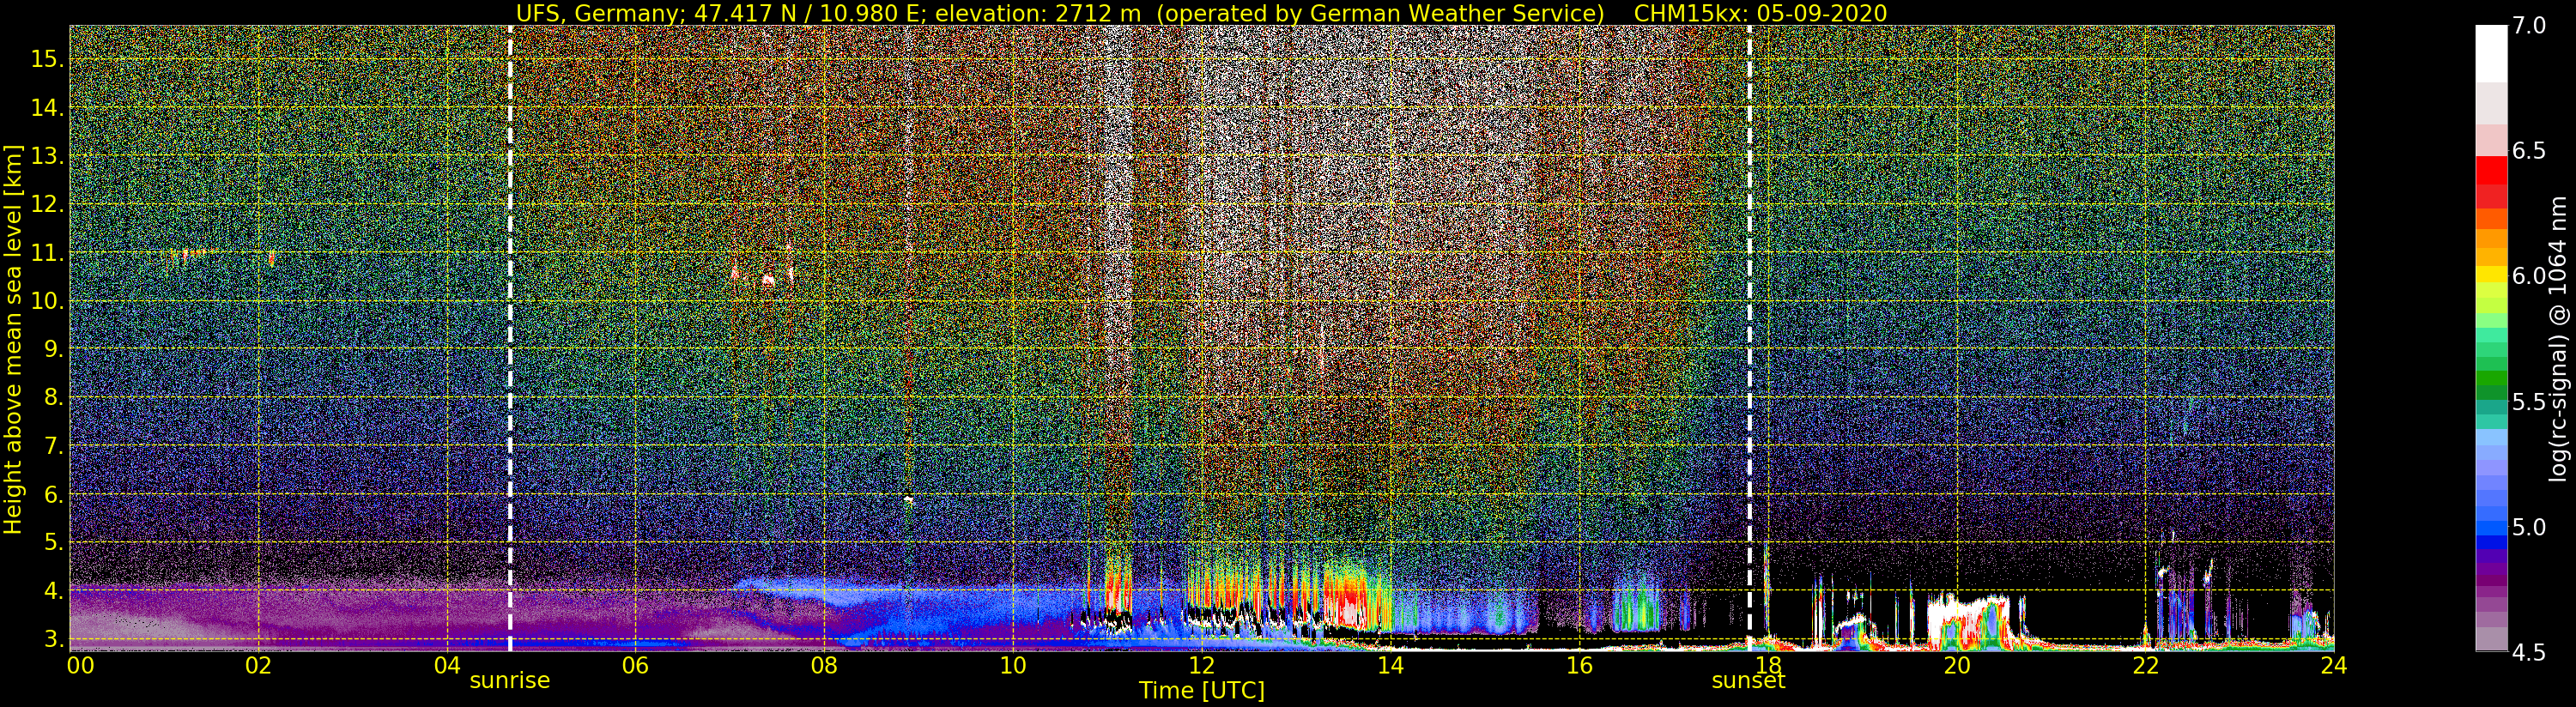Viewport: 2576px width, 707px height.
Task: Click the height axis tick '9.'
Action: pos(54,349)
